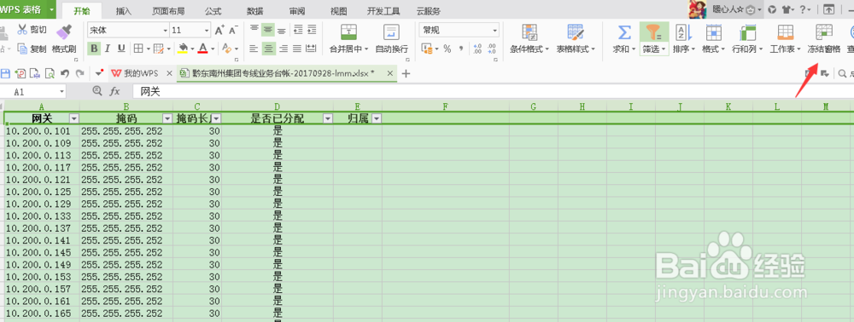Click the distributed alignment icon
Screen dimensions: 854x322
coord(311,49)
